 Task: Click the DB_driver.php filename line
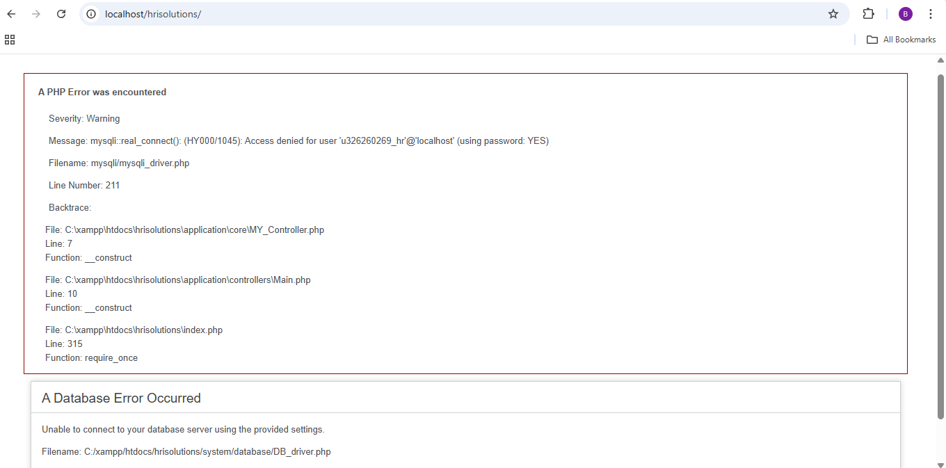(186, 452)
